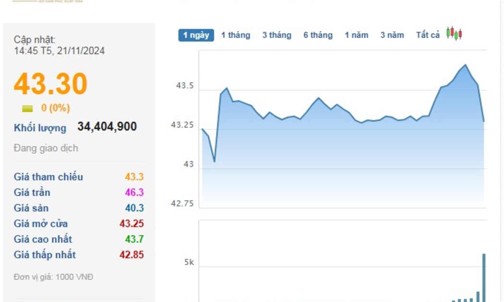Switch chart to candlestick view
This screenshot has width=504, height=302.
pos(454,34)
